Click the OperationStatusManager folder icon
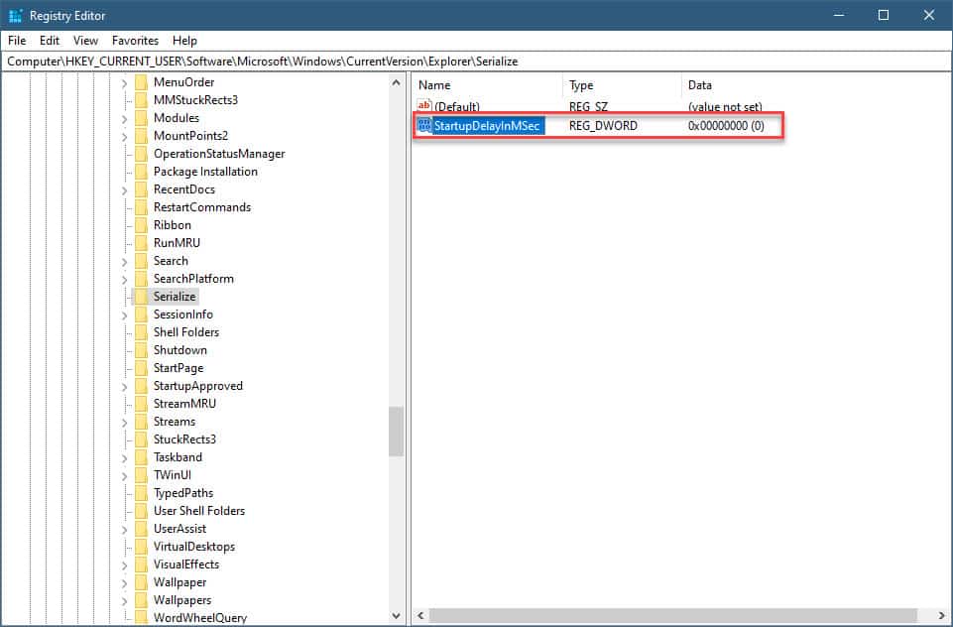Screen dimensions: 953x627 [141, 154]
